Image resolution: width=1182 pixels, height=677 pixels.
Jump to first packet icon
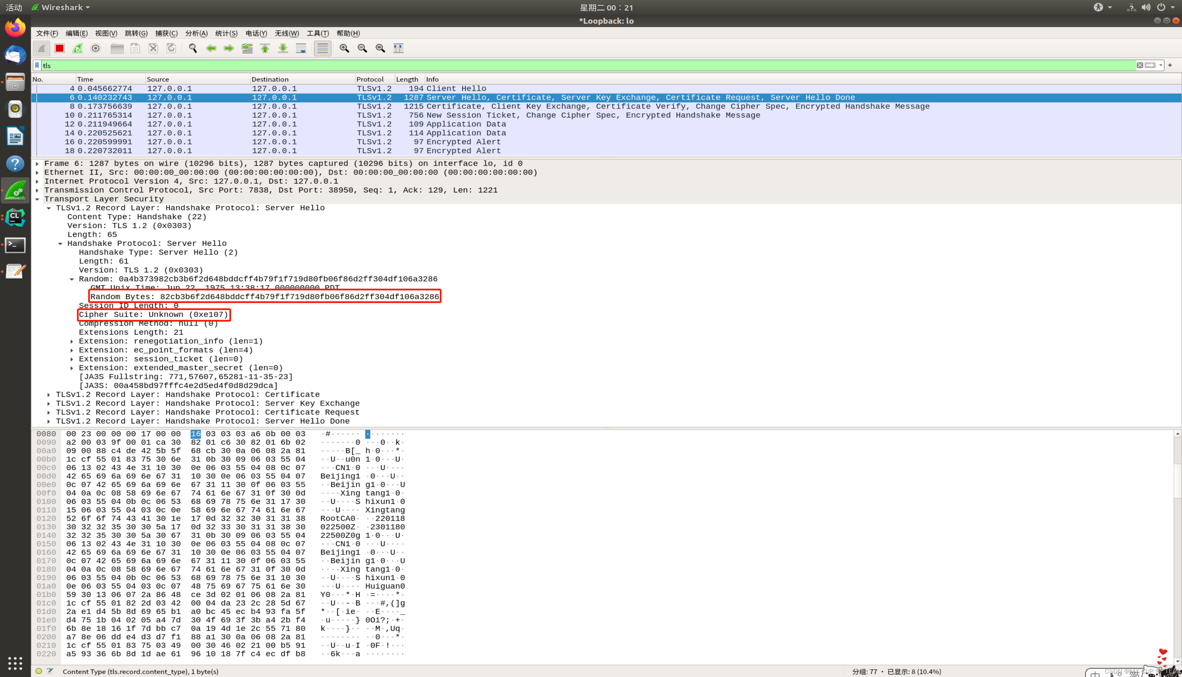point(265,48)
